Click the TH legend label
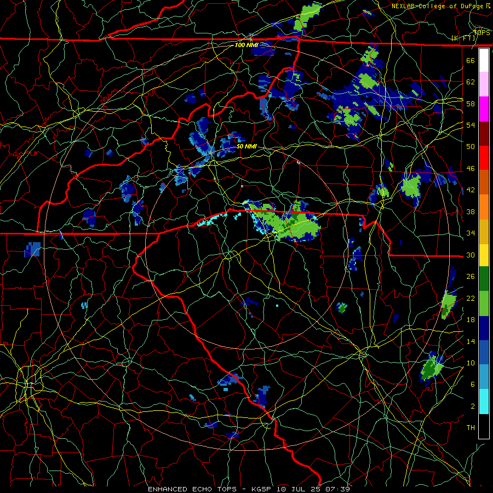Screen dimensions: 493x493 pos(471,428)
